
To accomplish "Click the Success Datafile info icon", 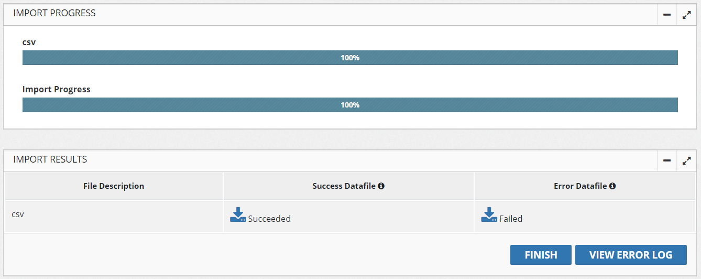I will [381, 186].
